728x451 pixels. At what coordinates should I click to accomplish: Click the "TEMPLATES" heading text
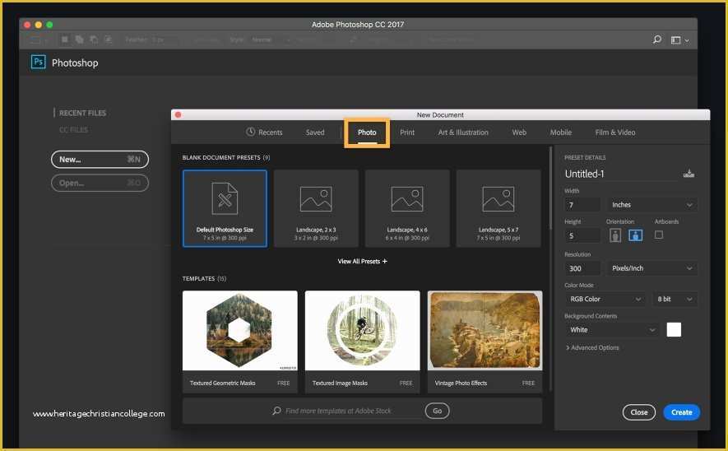tap(198, 279)
